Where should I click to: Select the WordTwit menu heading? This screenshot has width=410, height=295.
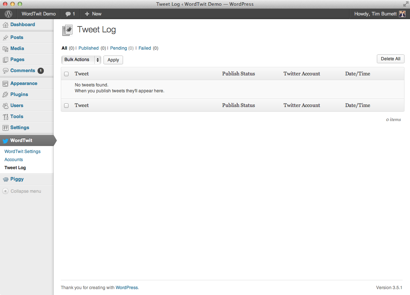click(21, 141)
